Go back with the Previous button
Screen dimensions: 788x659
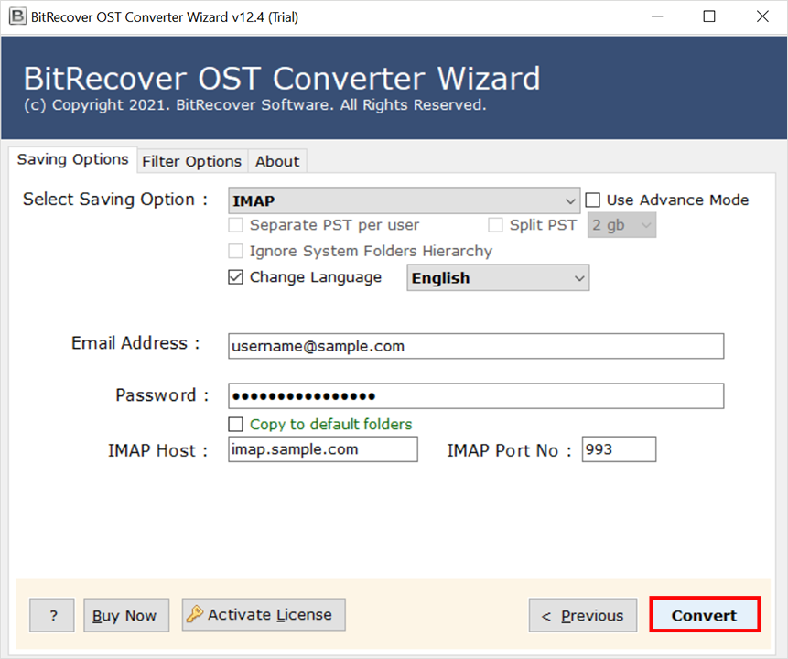[583, 615]
